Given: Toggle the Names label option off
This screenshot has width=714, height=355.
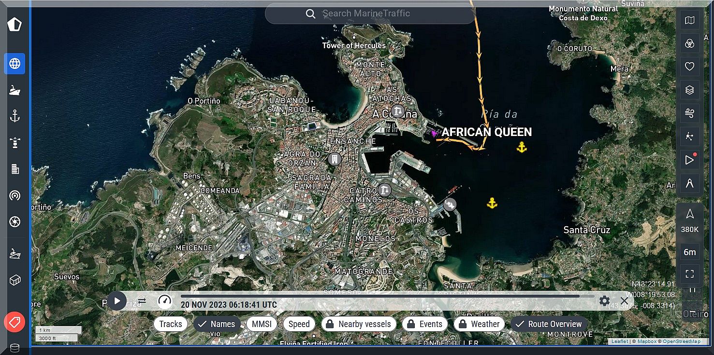Looking at the screenshot, I should pos(217,324).
